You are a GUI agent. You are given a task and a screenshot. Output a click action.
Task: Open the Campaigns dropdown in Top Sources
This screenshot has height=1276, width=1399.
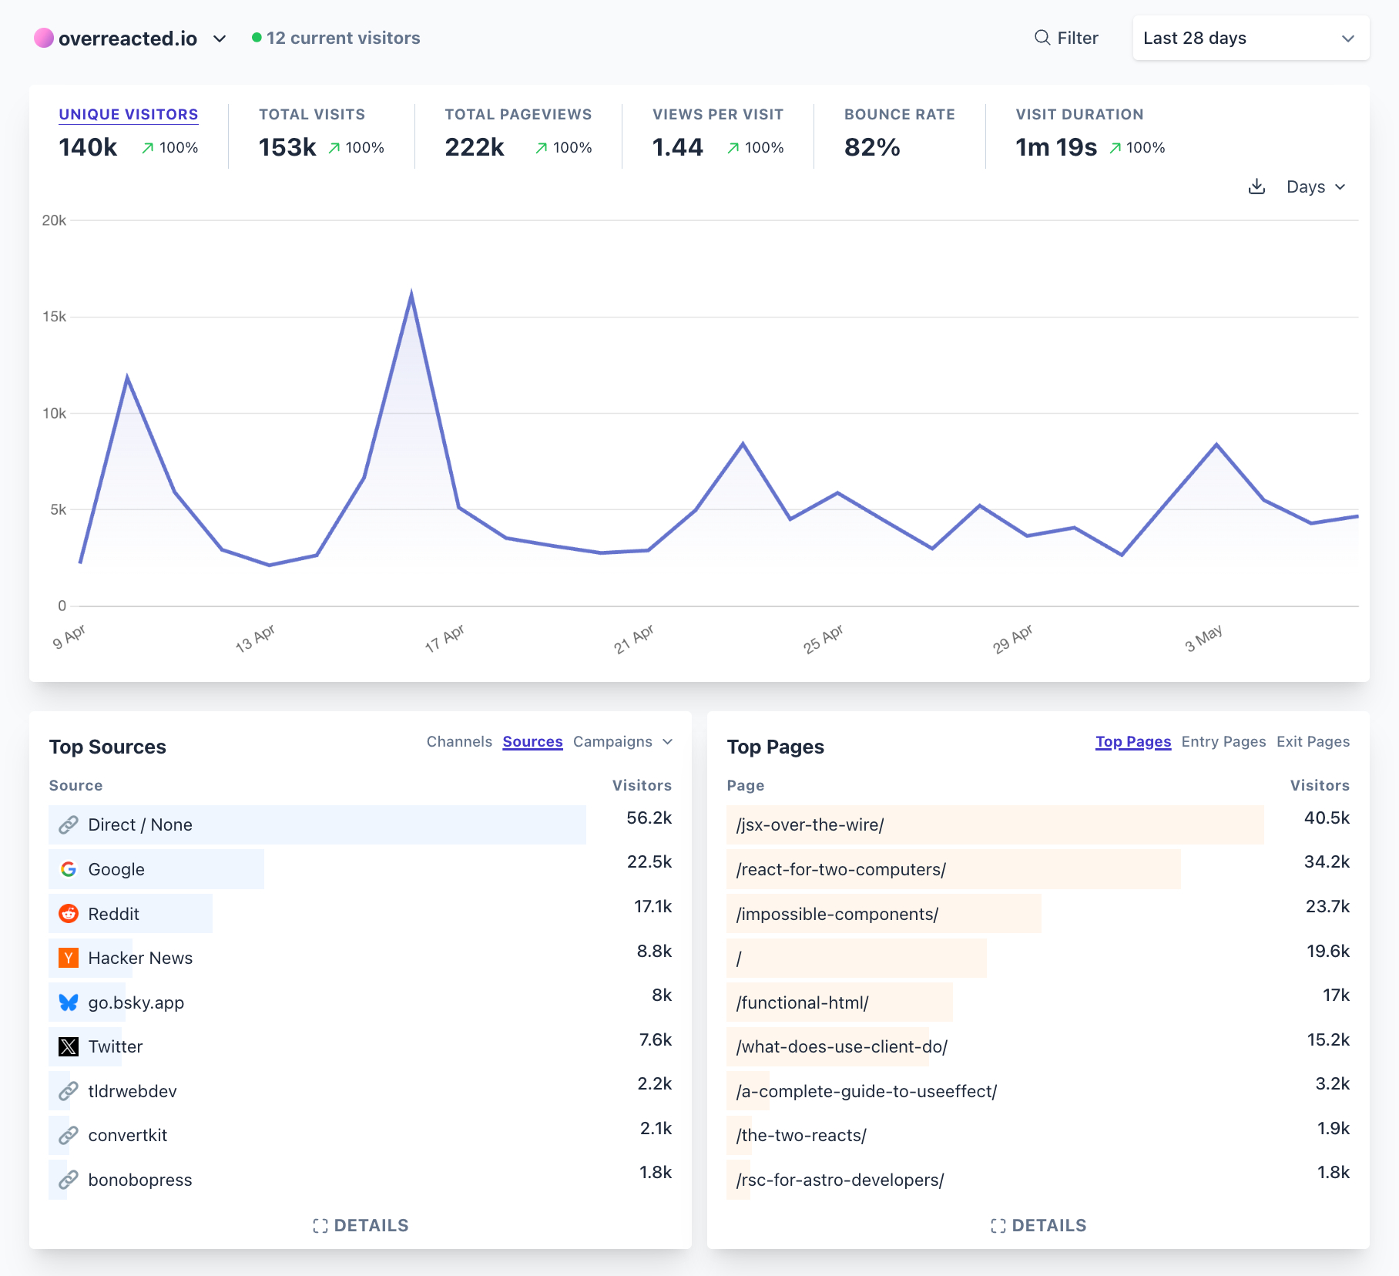(x=622, y=741)
